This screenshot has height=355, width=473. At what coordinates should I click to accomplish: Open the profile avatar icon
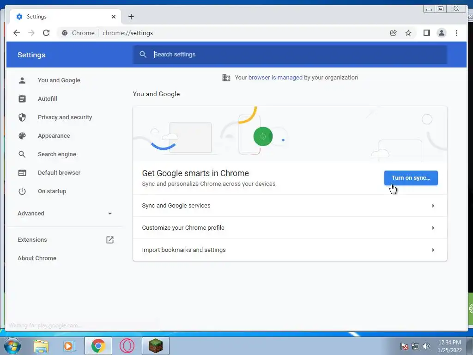pos(441,33)
